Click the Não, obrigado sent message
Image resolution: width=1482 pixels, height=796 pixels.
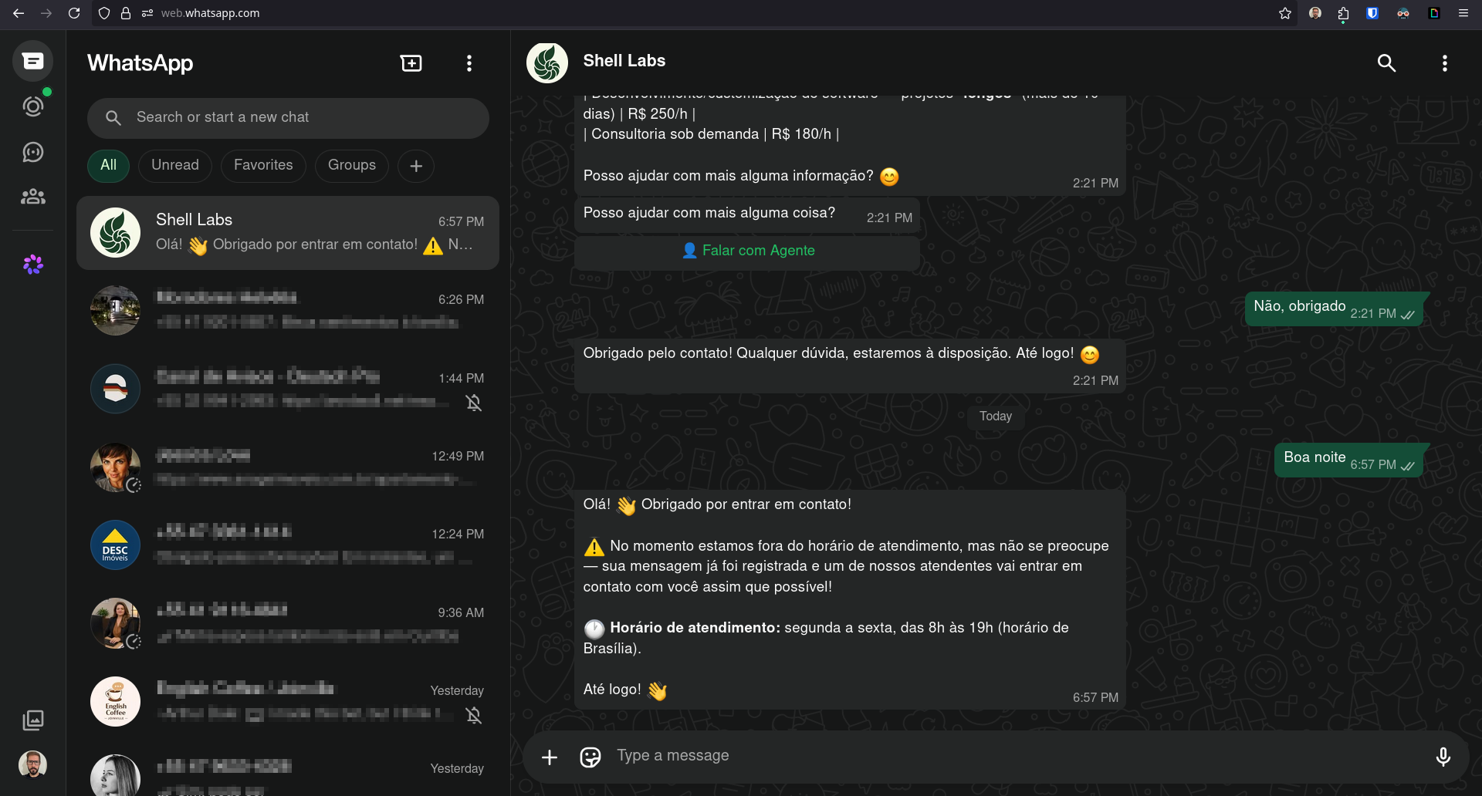pos(1334,309)
